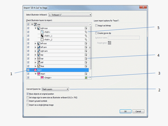Enable Create movie clip option
Image resolution: width=168 pixels, height=126 pixels.
[x=96, y=33]
